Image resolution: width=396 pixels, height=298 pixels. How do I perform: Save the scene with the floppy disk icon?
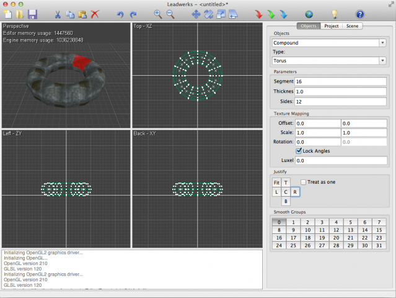[32, 14]
